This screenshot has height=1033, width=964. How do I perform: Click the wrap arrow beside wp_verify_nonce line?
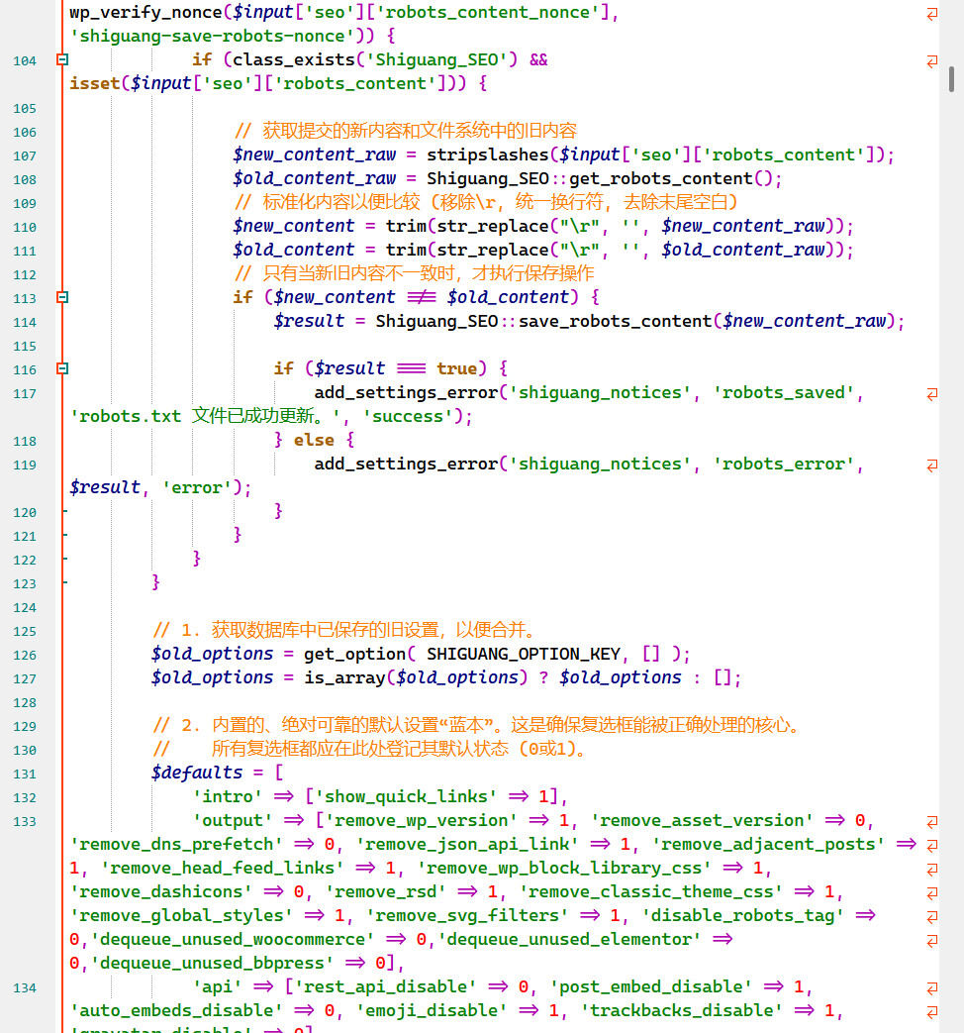(x=931, y=13)
